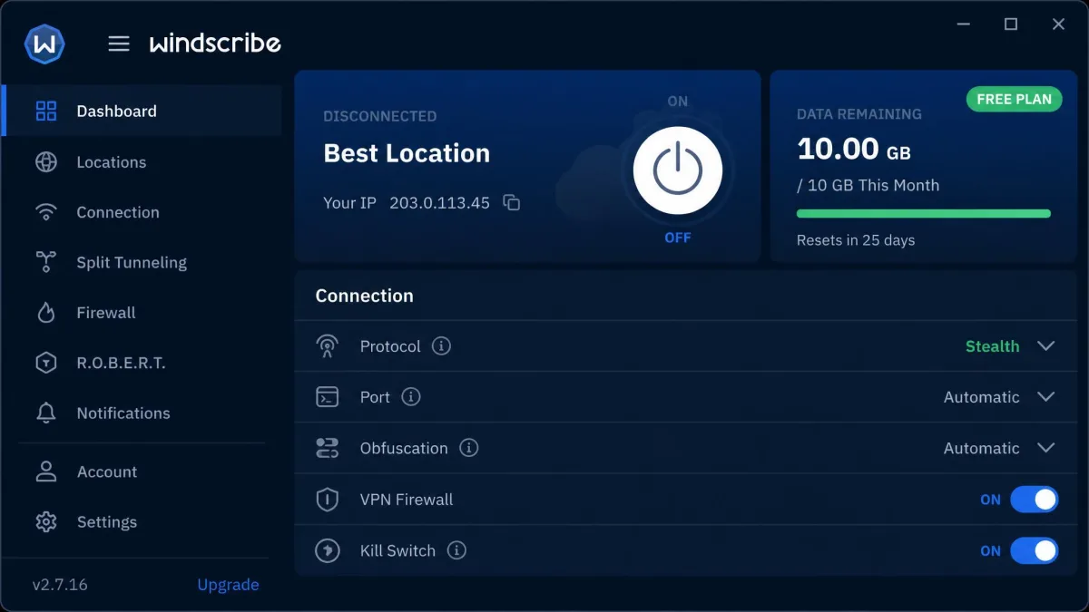
Task: Minimize the Windscribe window
Action: coord(962,24)
